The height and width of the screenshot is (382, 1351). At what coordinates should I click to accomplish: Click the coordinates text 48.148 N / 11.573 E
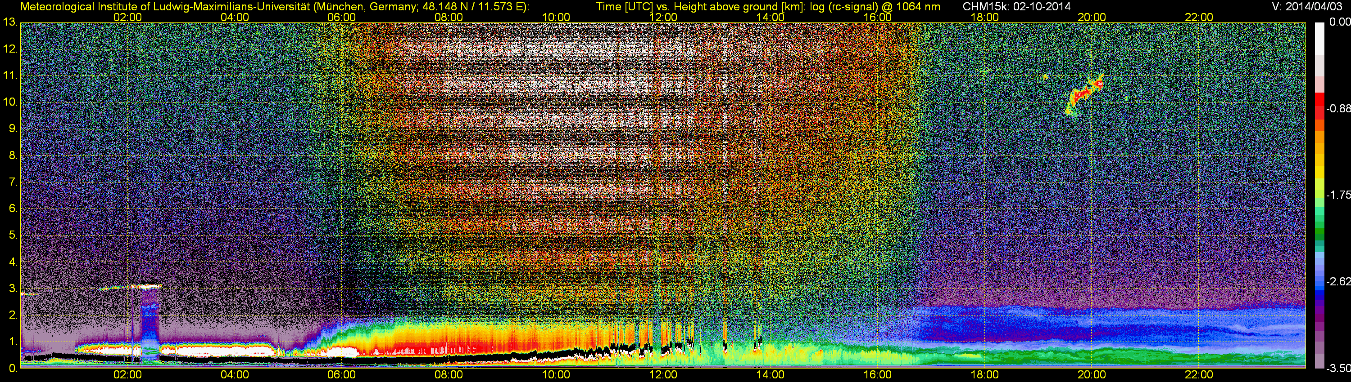(x=472, y=7)
